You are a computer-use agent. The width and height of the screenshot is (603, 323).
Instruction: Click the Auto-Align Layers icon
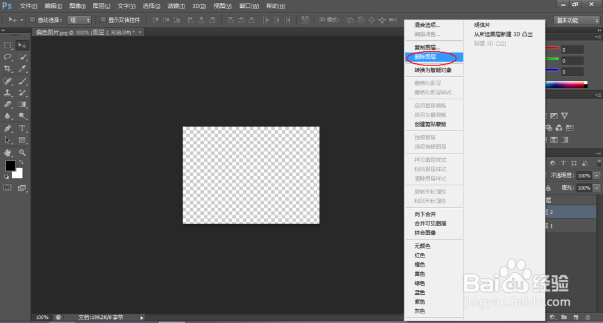(x=305, y=20)
